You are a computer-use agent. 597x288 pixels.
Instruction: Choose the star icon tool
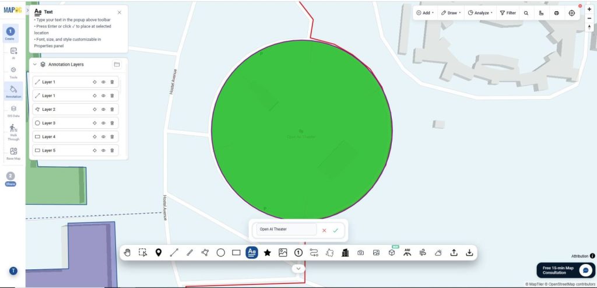click(267, 252)
